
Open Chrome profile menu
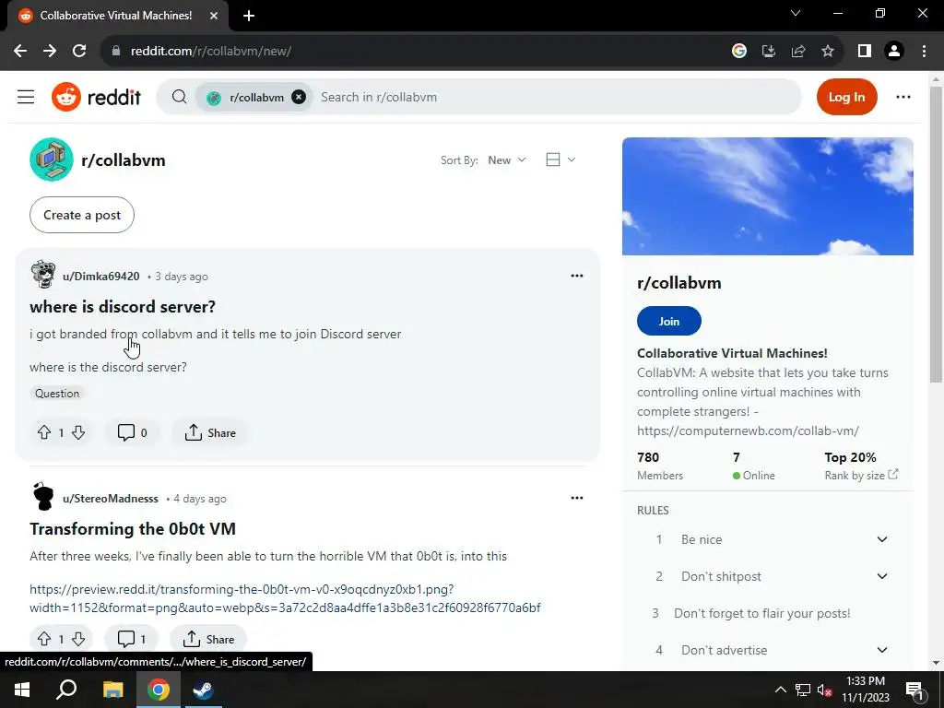coord(894,52)
